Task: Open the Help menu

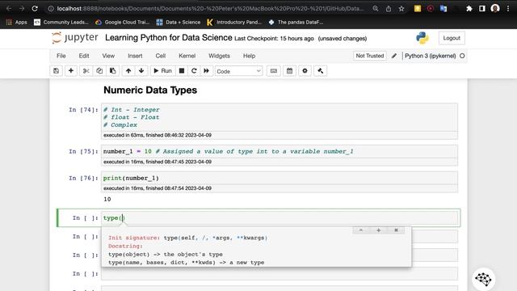Action: (x=249, y=56)
